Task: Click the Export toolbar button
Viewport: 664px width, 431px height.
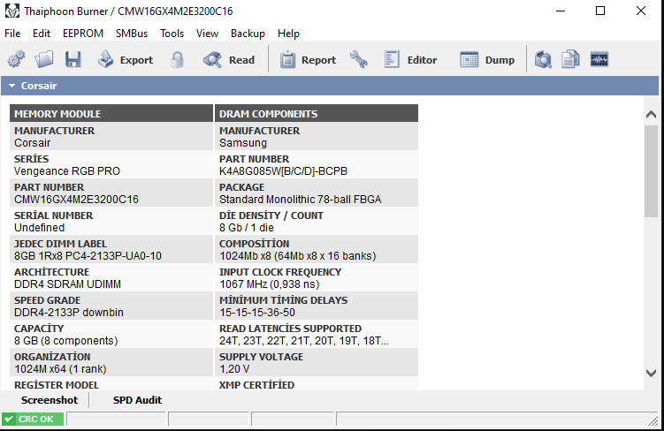Action: coord(126,60)
